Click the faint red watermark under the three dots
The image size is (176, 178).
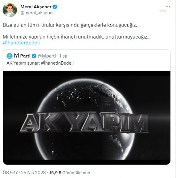tap(163, 11)
